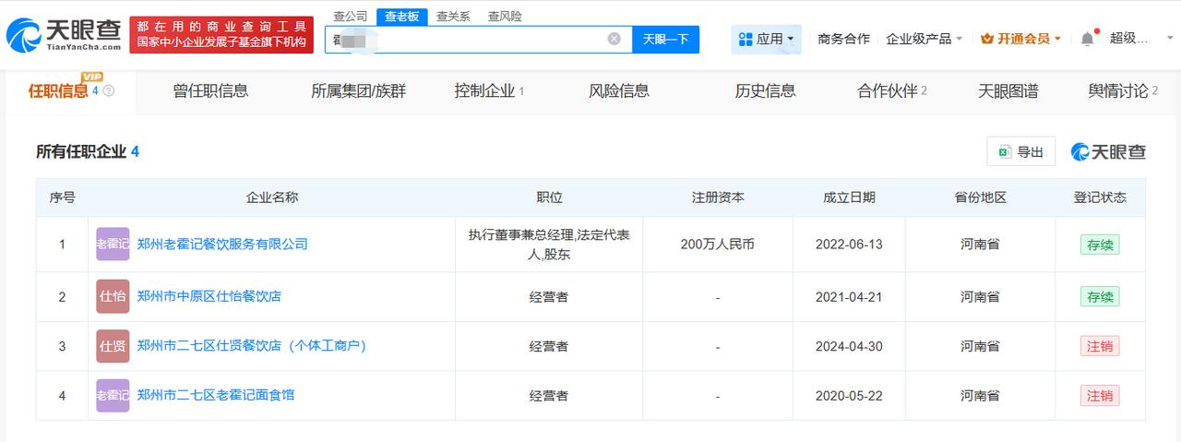Click the 注销 status for 仕贤餐饮店

coord(1100,346)
